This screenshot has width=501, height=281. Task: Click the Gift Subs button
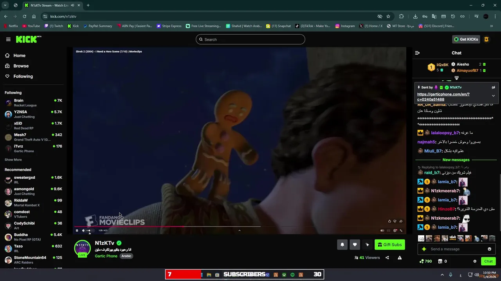[x=389, y=245]
